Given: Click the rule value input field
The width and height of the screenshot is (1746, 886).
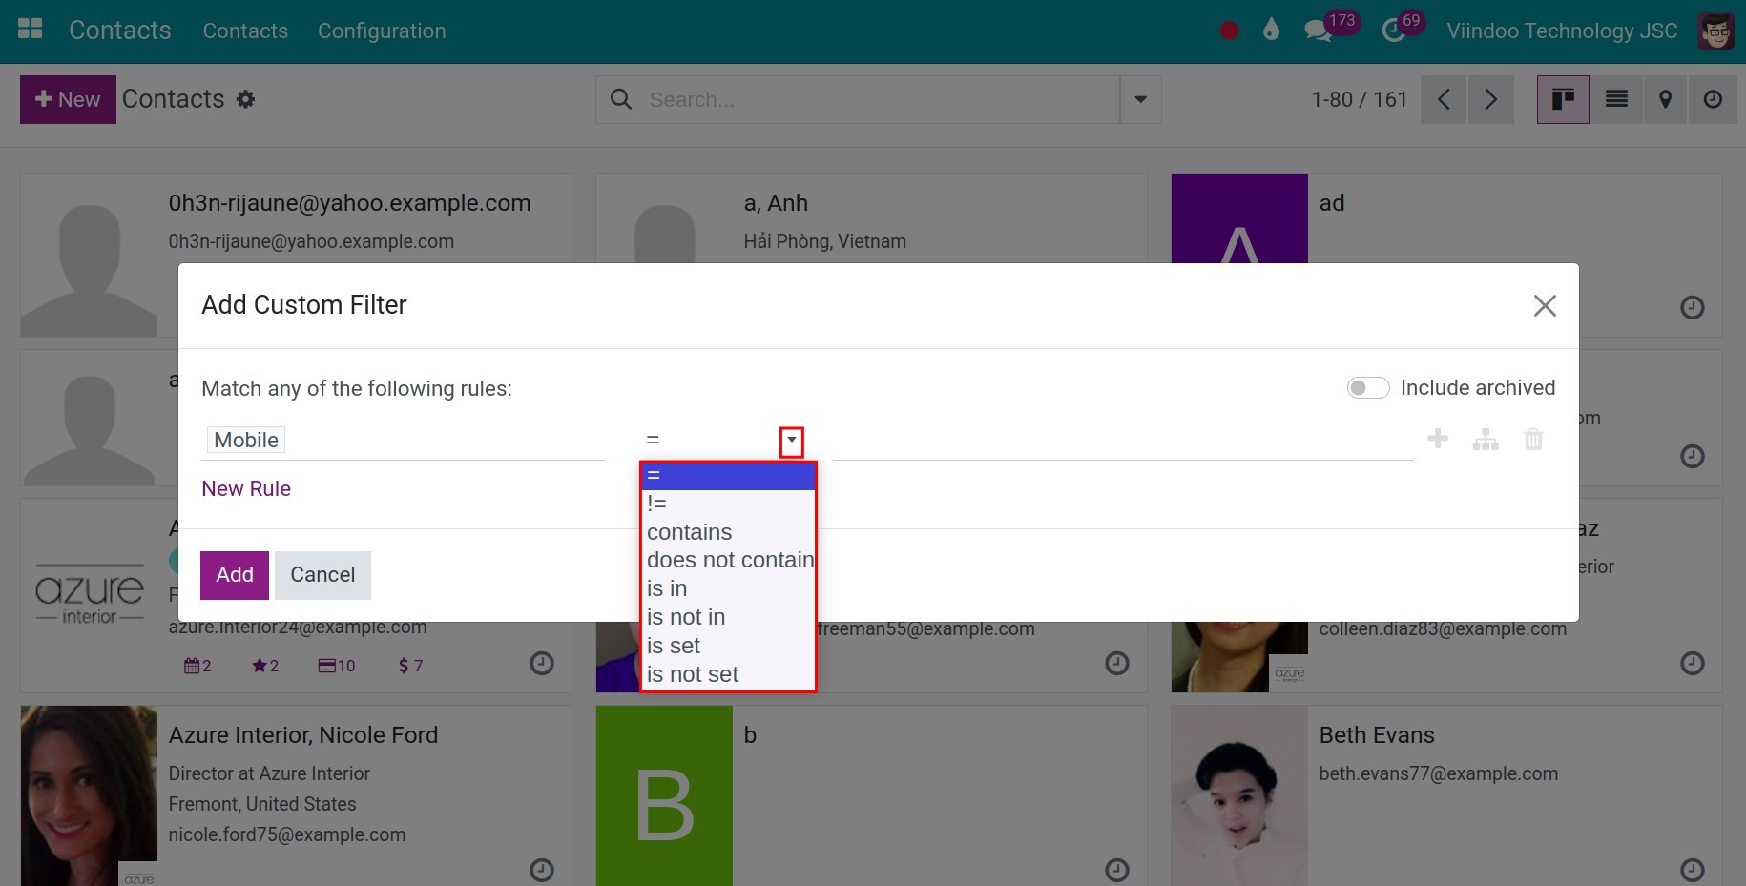Looking at the screenshot, I should [x=1123, y=440].
